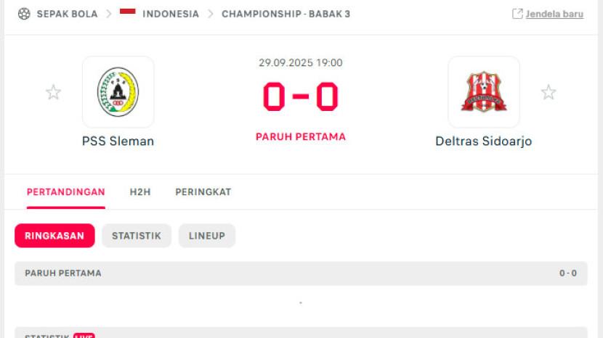Open Championship - Babak 3 breadcrumb
The height and width of the screenshot is (338, 603).
point(286,14)
